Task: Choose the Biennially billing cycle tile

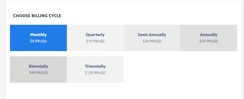Action: [x=38, y=70]
